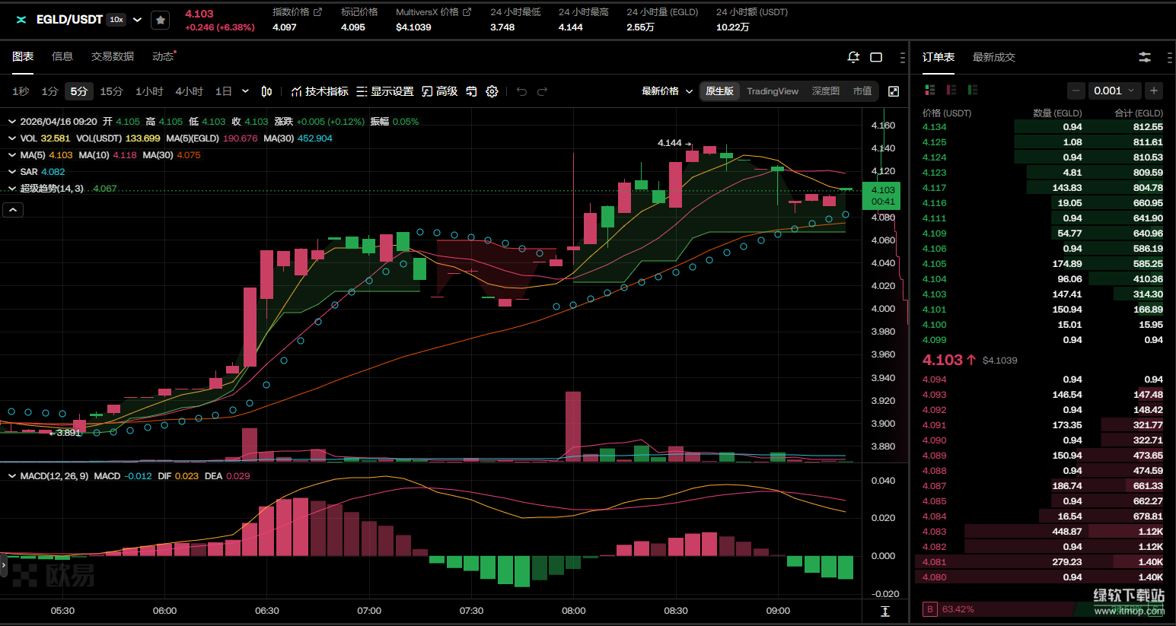Open the candlestick chart style icon
The width and height of the screenshot is (1176, 626).
[266, 91]
